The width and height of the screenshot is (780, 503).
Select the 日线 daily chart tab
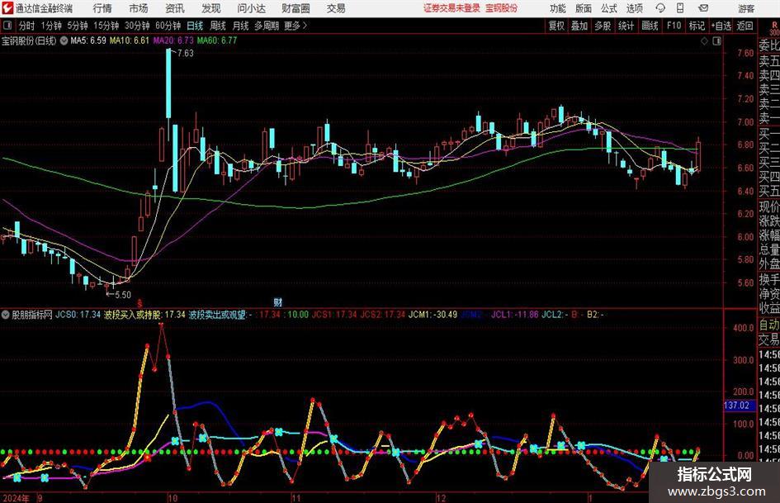click(195, 26)
